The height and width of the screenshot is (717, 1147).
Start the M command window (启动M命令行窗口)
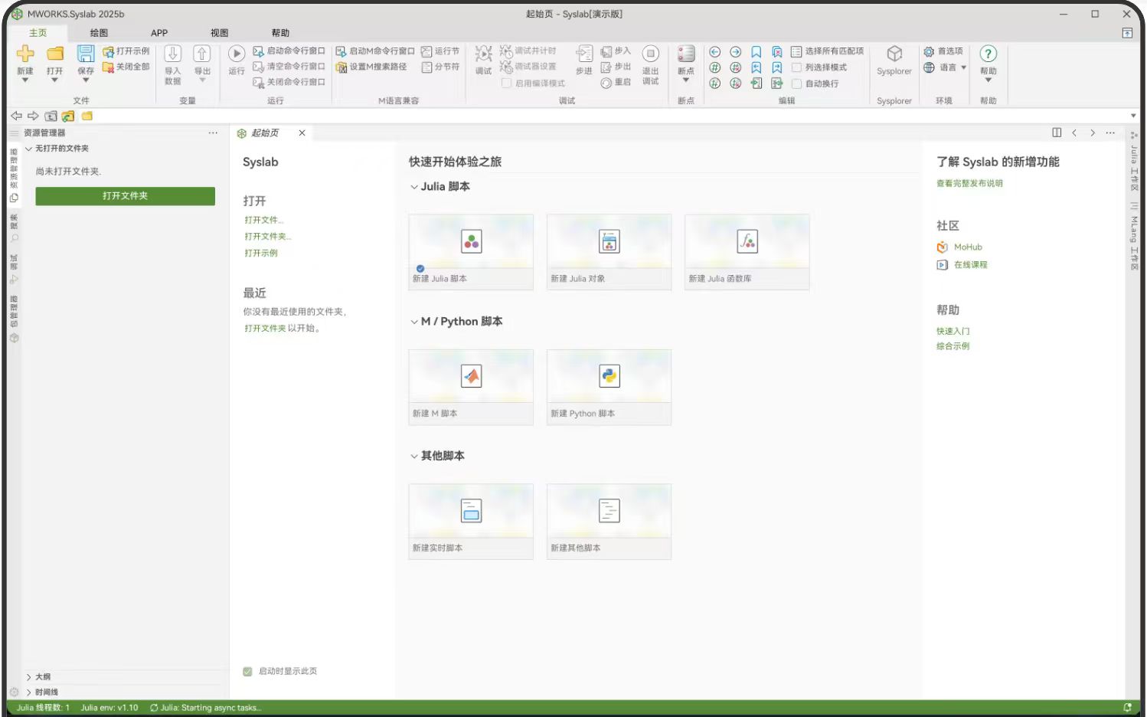375,51
